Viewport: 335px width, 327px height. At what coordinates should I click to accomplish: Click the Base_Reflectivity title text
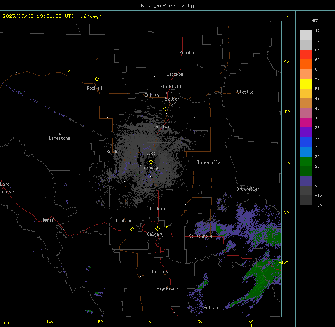pos(167,6)
